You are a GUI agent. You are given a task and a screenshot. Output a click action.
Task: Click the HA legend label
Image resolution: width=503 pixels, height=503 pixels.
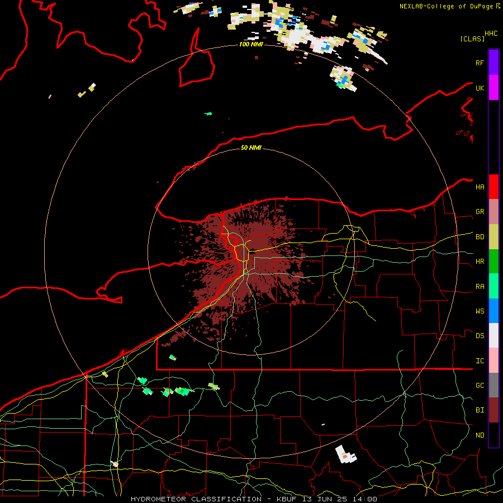pyautogui.click(x=480, y=187)
